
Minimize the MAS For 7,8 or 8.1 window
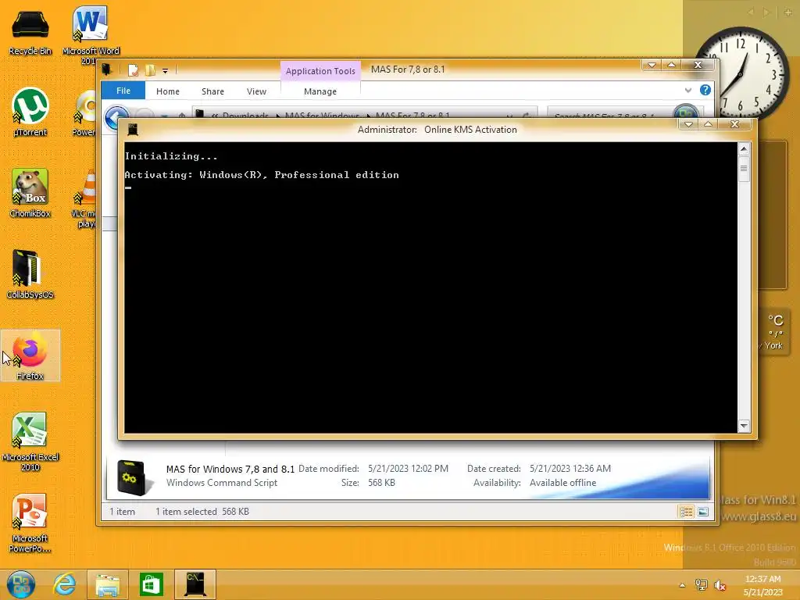coord(652,65)
